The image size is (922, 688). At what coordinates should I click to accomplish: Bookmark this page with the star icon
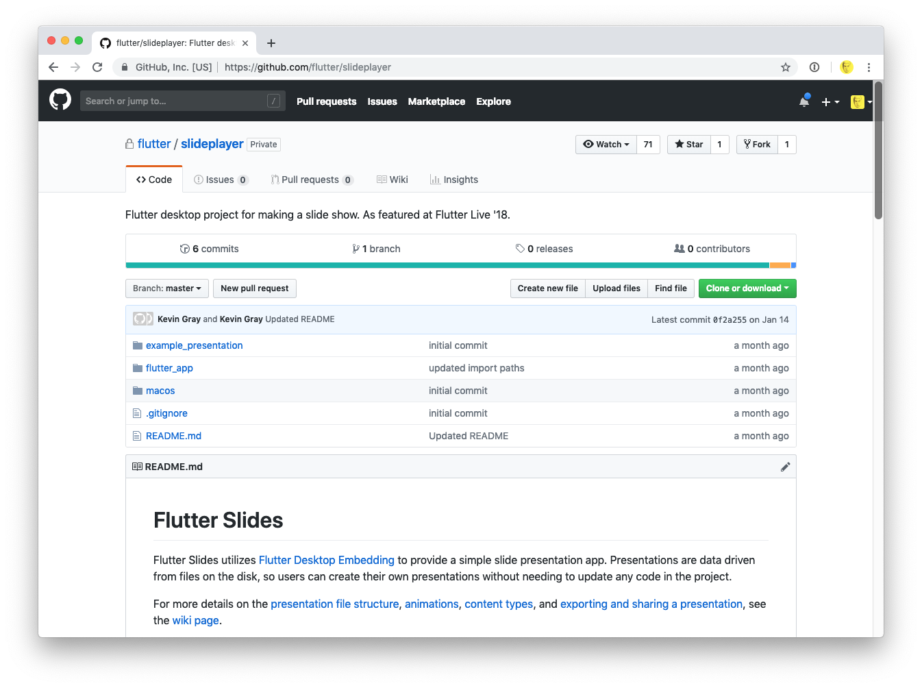click(x=785, y=67)
